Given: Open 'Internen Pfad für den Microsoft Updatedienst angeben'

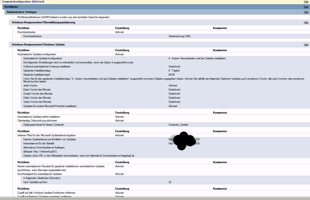Looking at the screenshot, I should pyautogui.click(x=46, y=135).
